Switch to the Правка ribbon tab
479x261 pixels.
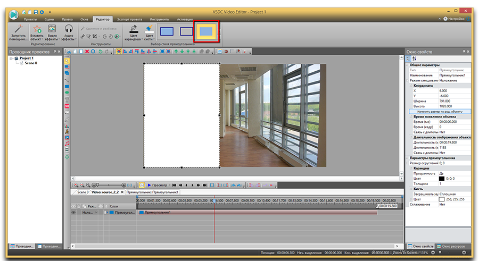[x=67, y=19]
